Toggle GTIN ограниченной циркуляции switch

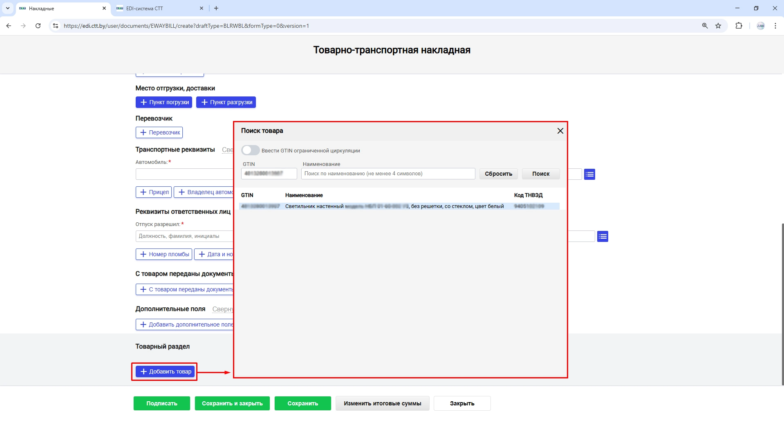pyautogui.click(x=250, y=150)
